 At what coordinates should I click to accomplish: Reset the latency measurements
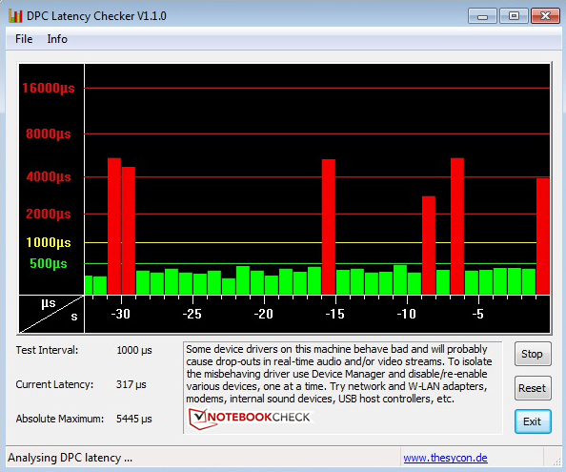point(533,388)
